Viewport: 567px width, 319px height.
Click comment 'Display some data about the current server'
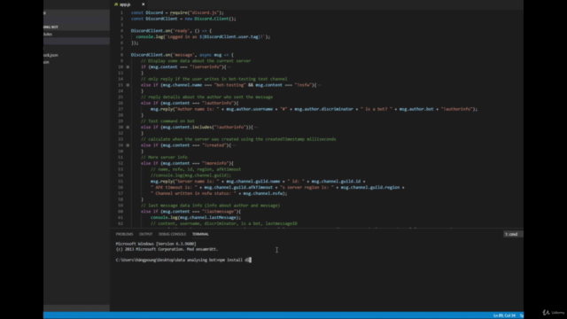(x=196, y=61)
